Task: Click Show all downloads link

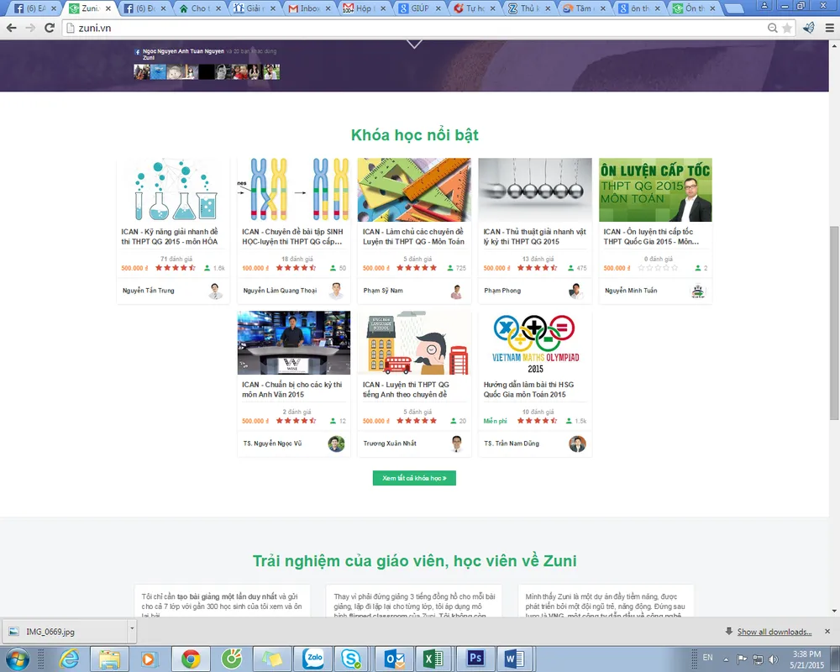Action: tap(774, 632)
